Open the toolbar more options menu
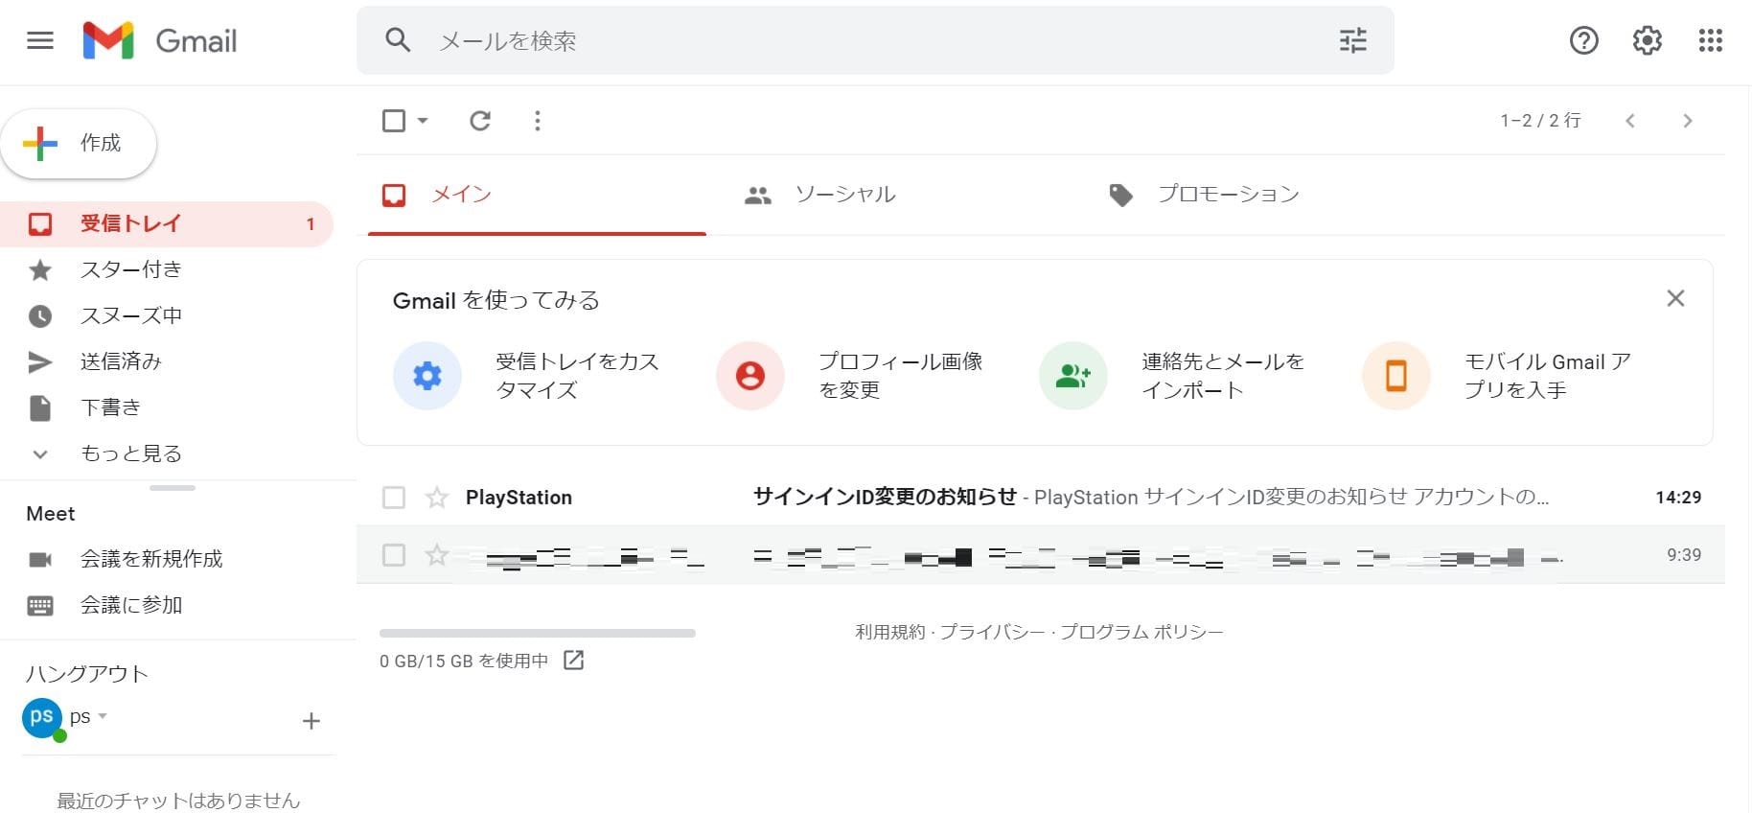Image resolution: width=1752 pixels, height=813 pixels. pyautogui.click(x=538, y=121)
